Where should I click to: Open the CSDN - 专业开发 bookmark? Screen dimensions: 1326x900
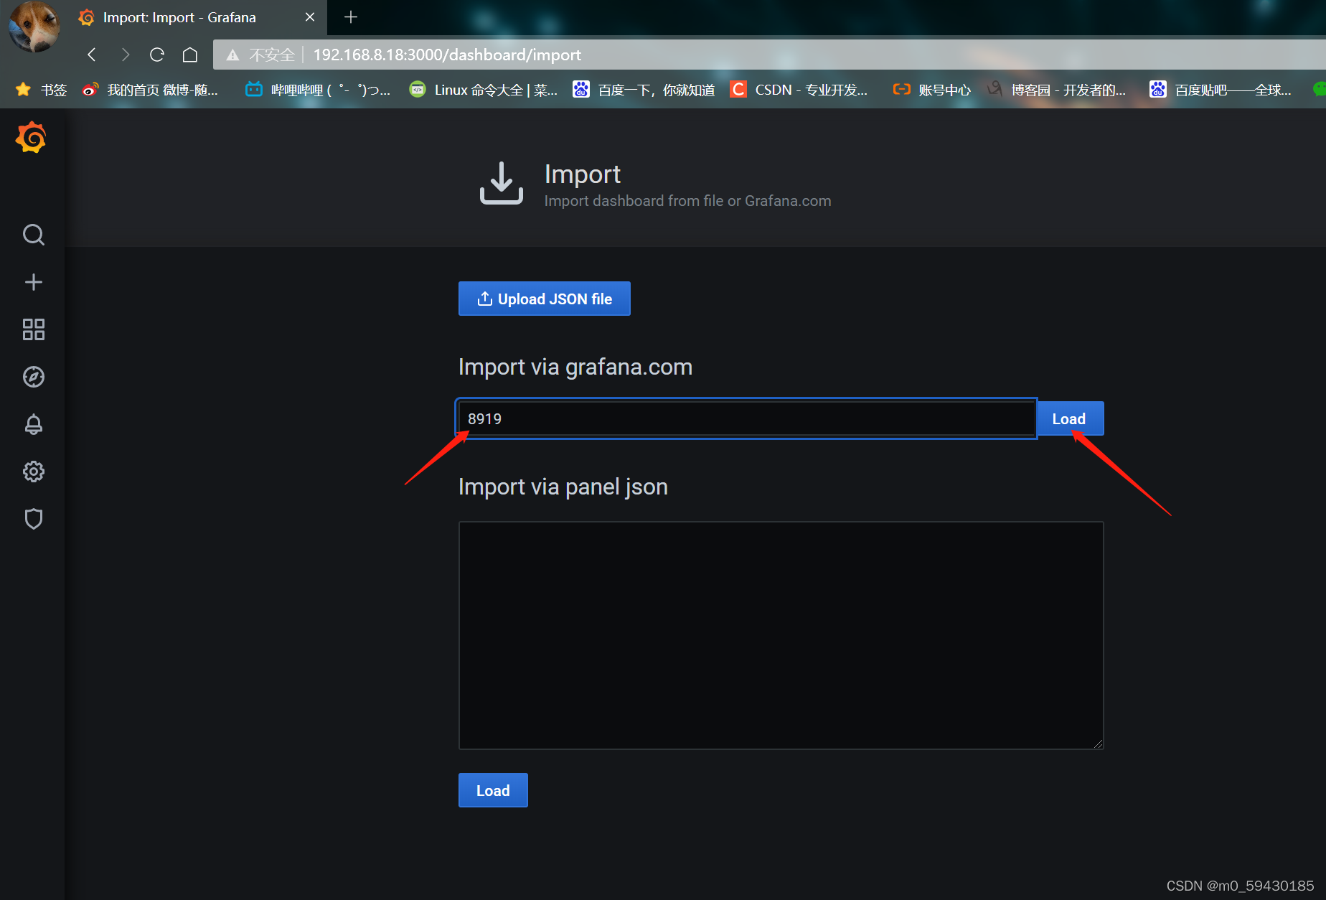[x=799, y=90]
